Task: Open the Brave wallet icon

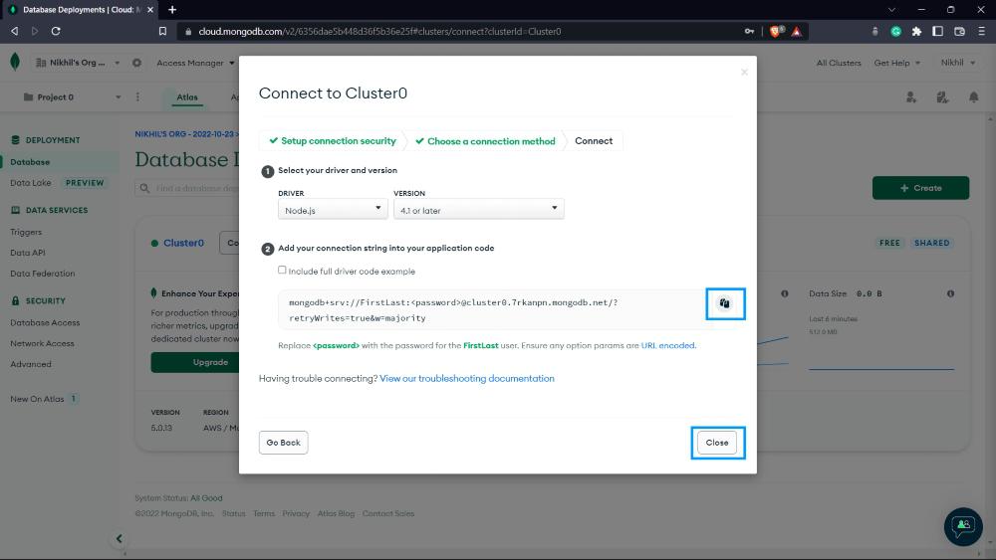Action: point(960,31)
